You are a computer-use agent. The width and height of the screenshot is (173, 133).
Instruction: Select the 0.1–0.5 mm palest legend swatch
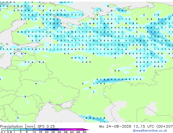tap(5, 129)
